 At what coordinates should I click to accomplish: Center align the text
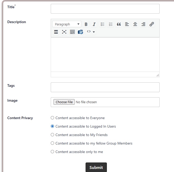tap(135, 24)
